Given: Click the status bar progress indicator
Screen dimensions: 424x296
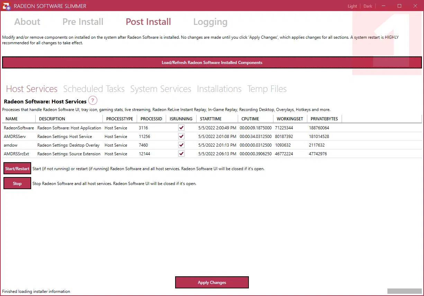Looking at the screenshot, I should (x=404, y=291).
